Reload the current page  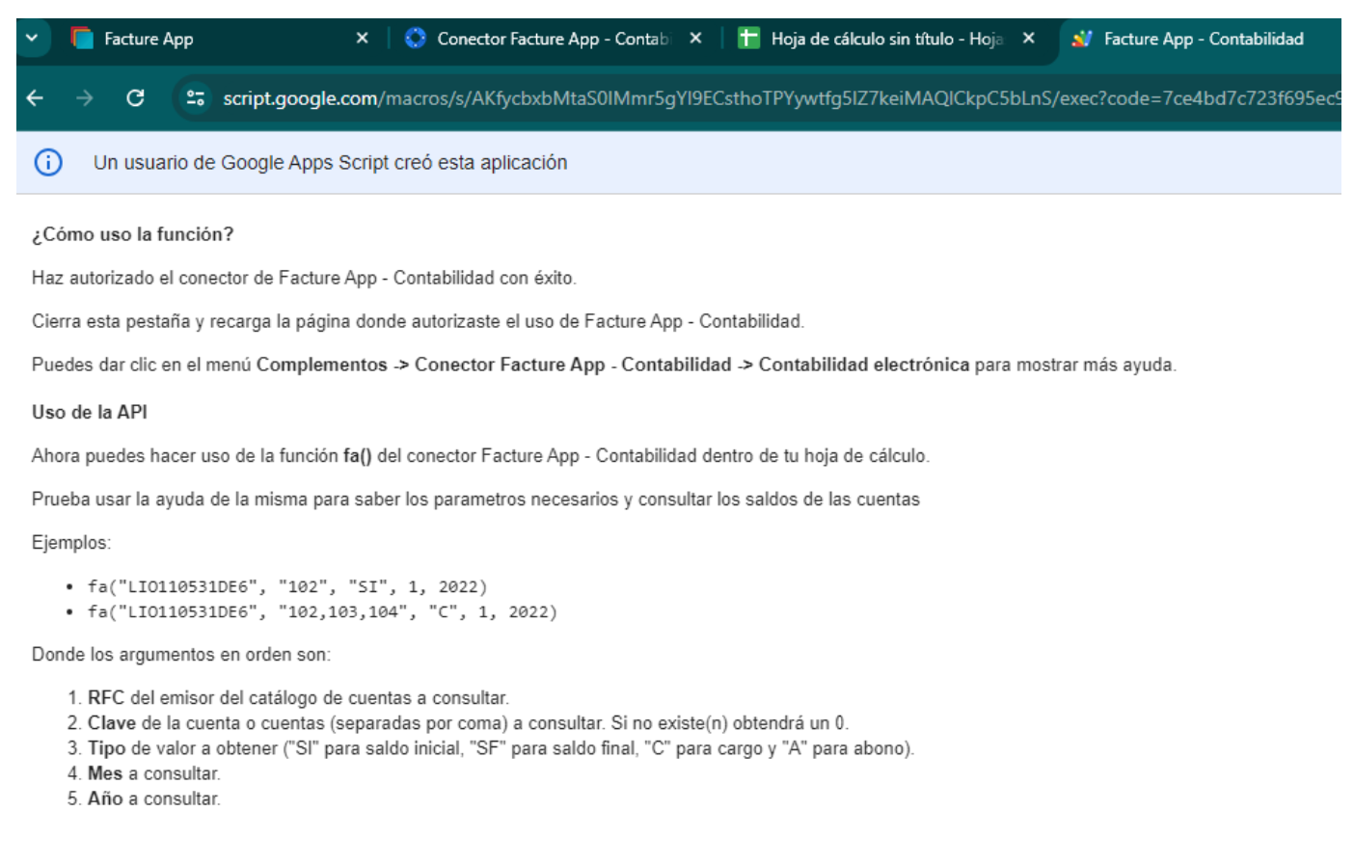point(135,98)
